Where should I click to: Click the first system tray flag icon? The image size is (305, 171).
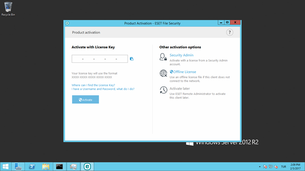pyautogui.click(x=265, y=167)
